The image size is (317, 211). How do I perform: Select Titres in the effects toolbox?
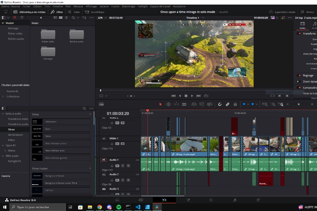(11, 130)
